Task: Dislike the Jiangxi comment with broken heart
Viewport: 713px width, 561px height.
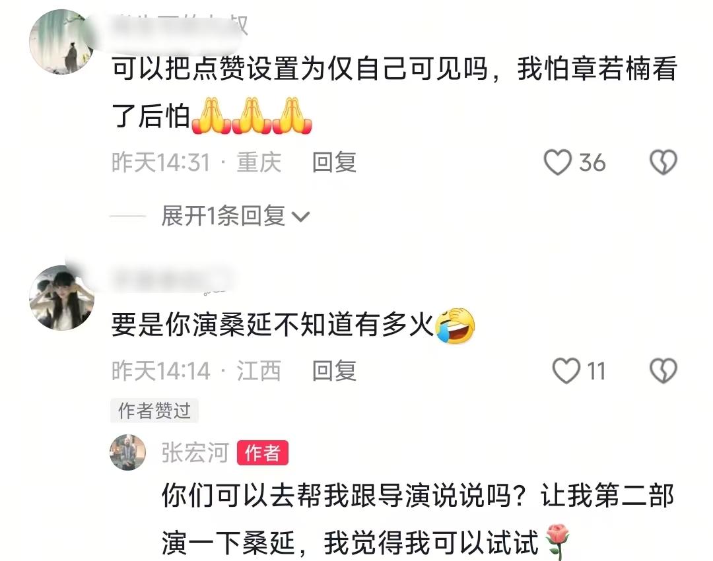Action: 663,370
